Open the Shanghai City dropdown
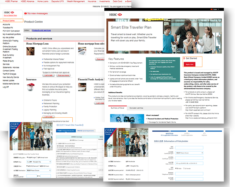The width and height of the screenshot is (250, 187). point(39,162)
